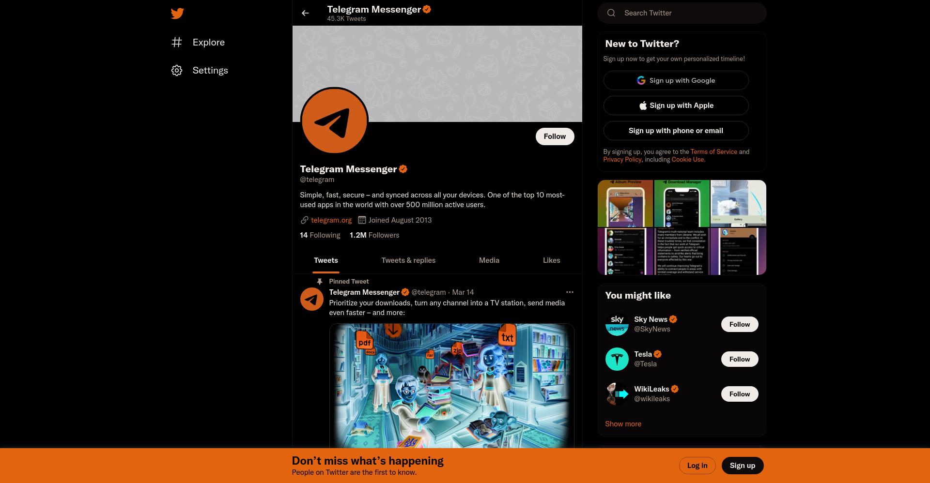
Task: Click the link icon next to telegram.org
Action: [x=304, y=220]
